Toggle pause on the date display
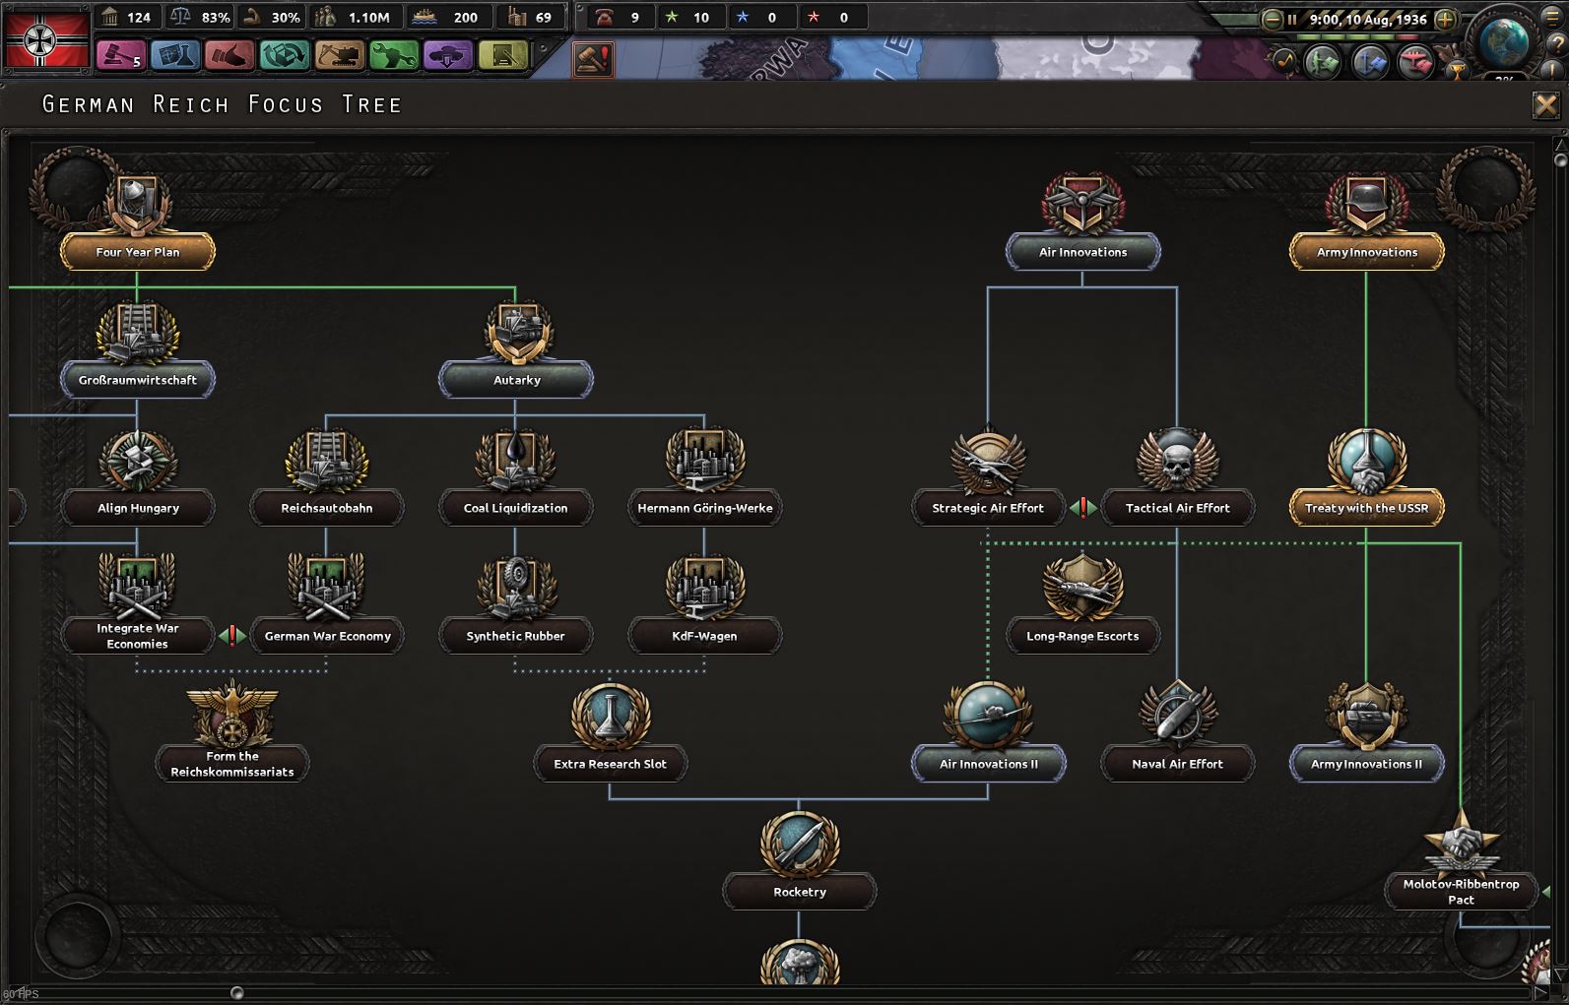Viewport: 1569px width, 1005px height. tap(1359, 20)
